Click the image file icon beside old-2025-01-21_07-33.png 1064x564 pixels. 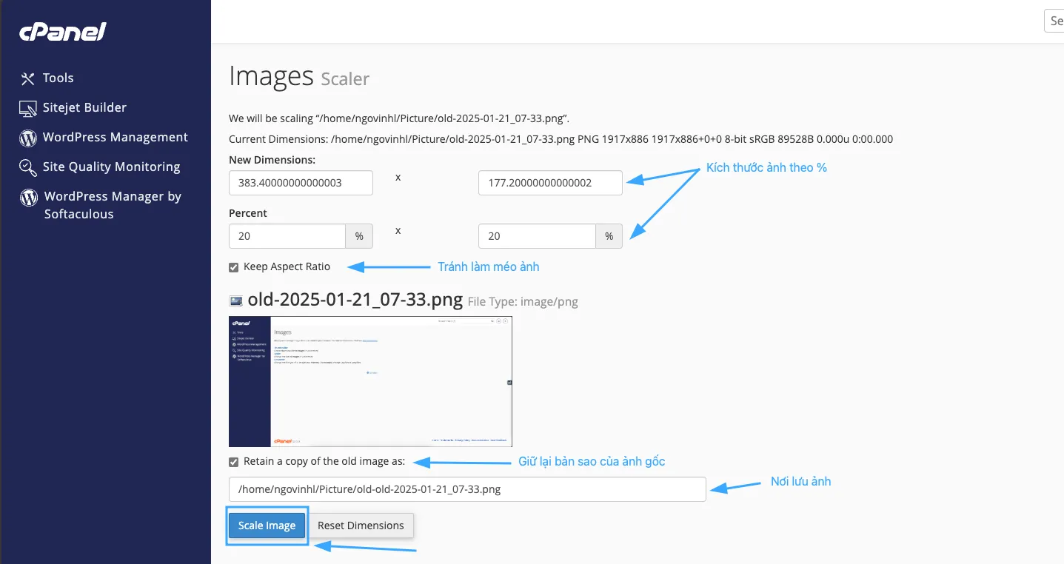[x=236, y=301]
